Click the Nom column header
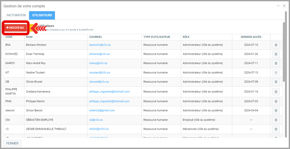Screen dimensions: 290x149 pyautogui.click(x=29, y=37)
